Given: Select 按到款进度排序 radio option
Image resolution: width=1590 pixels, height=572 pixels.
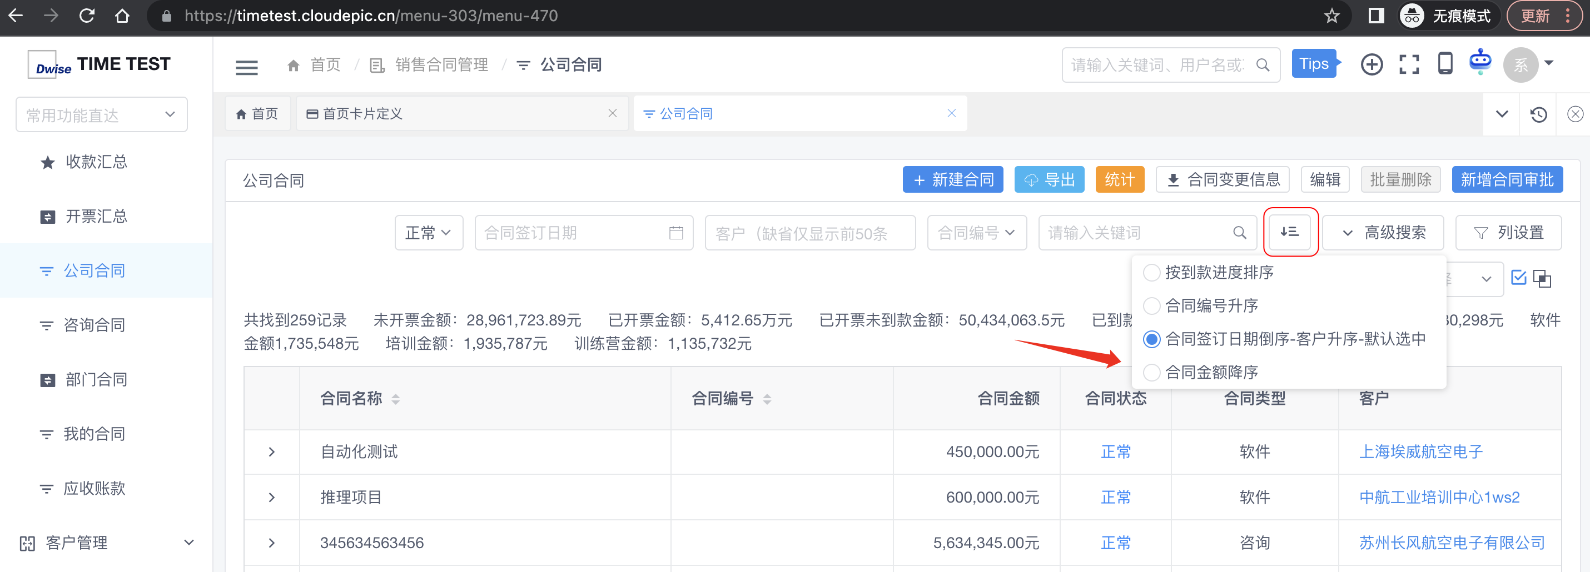Looking at the screenshot, I should 1151,273.
